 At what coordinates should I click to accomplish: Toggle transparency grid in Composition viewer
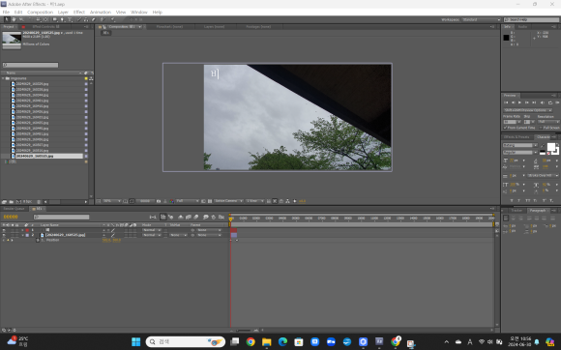(210, 201)
